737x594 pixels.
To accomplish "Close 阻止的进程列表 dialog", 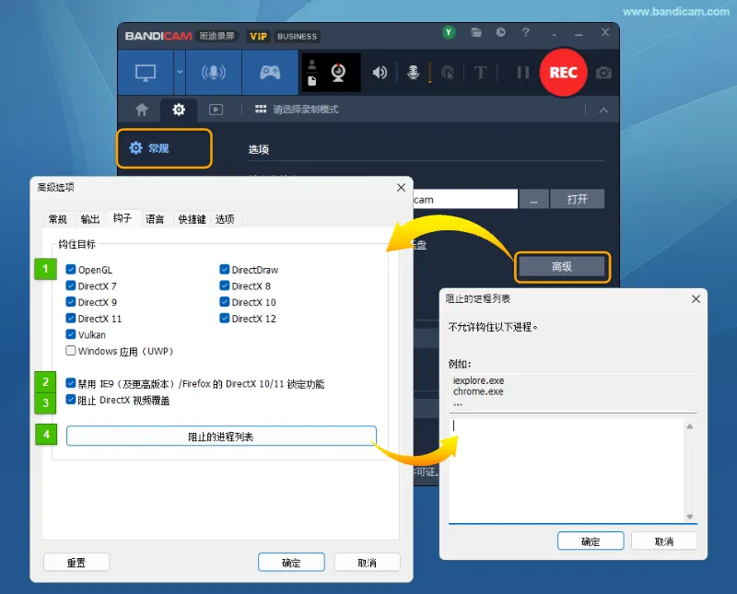I will (x=696, y=299).
